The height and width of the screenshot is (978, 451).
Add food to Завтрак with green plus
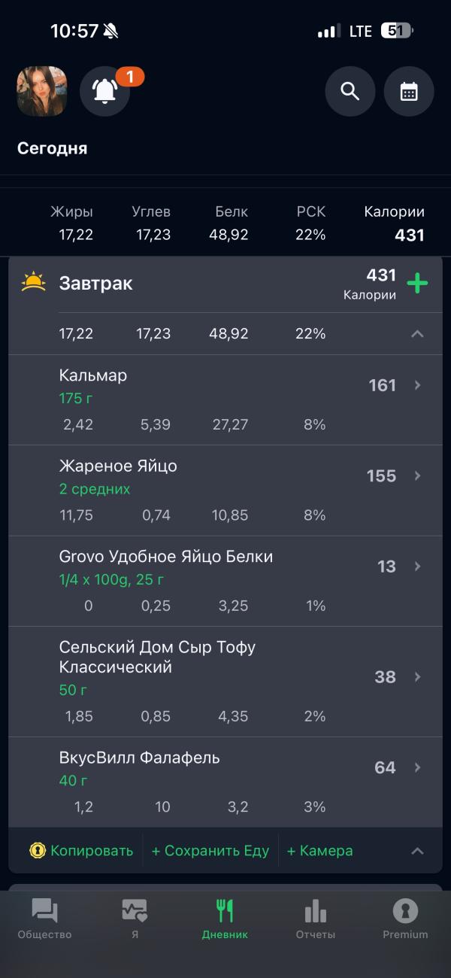click(417, 284)
